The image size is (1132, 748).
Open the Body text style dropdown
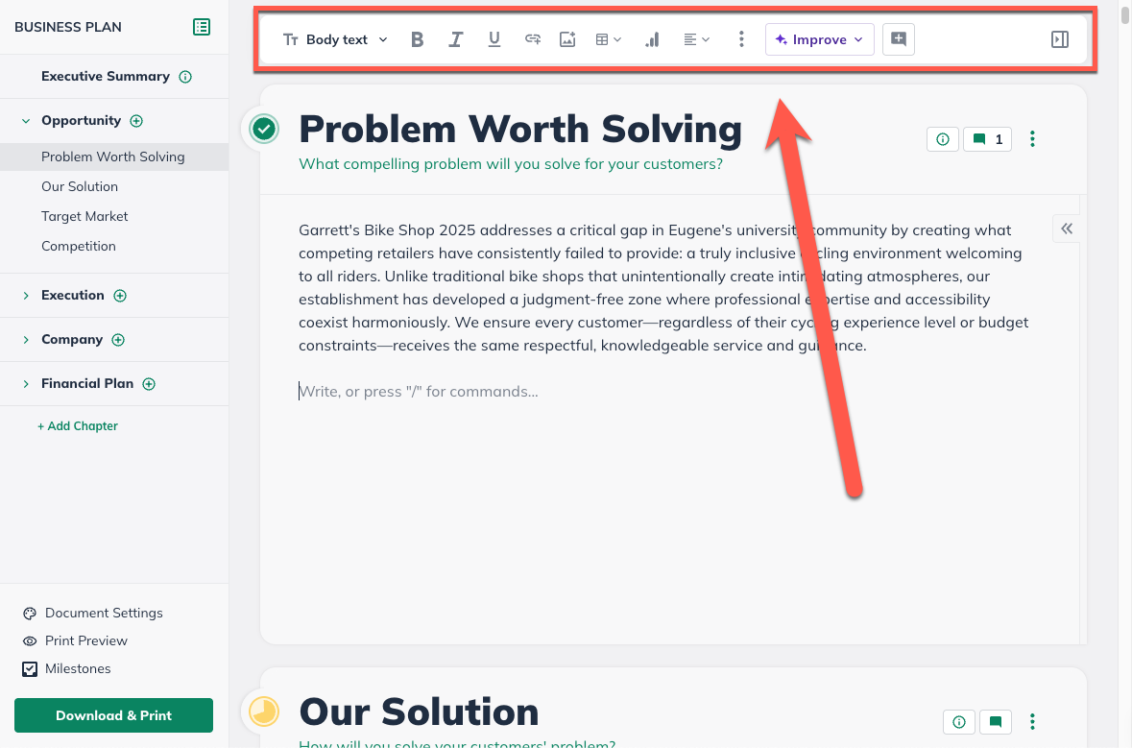335,39
